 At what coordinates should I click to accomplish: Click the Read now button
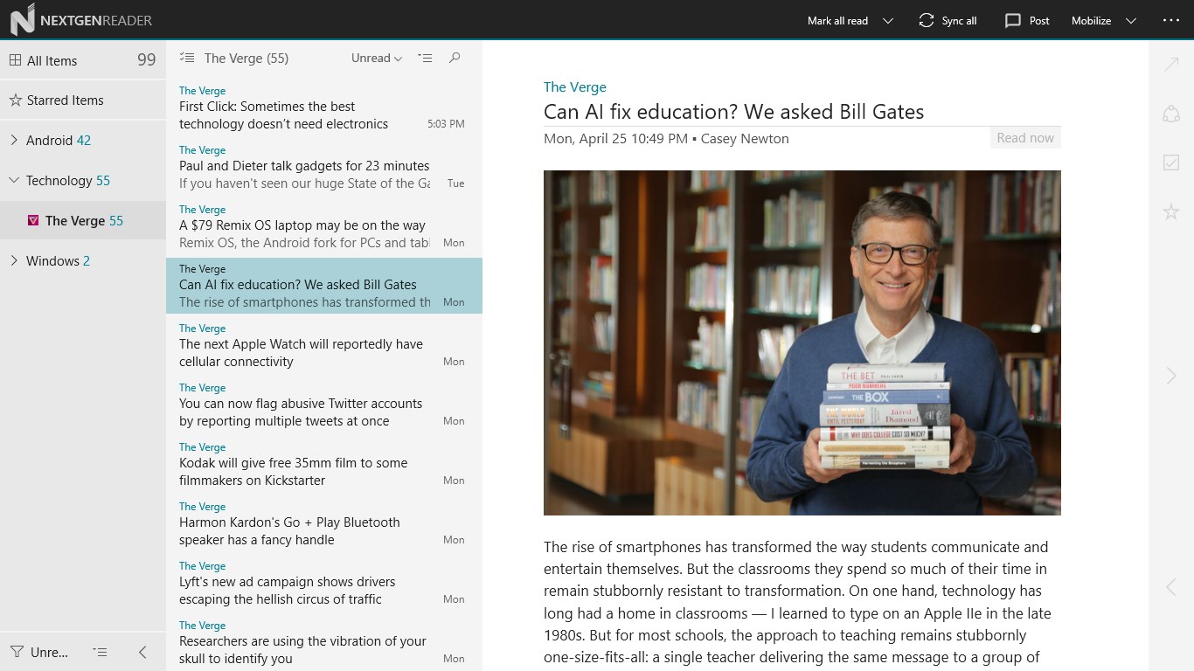click(x=1024, y=138)
